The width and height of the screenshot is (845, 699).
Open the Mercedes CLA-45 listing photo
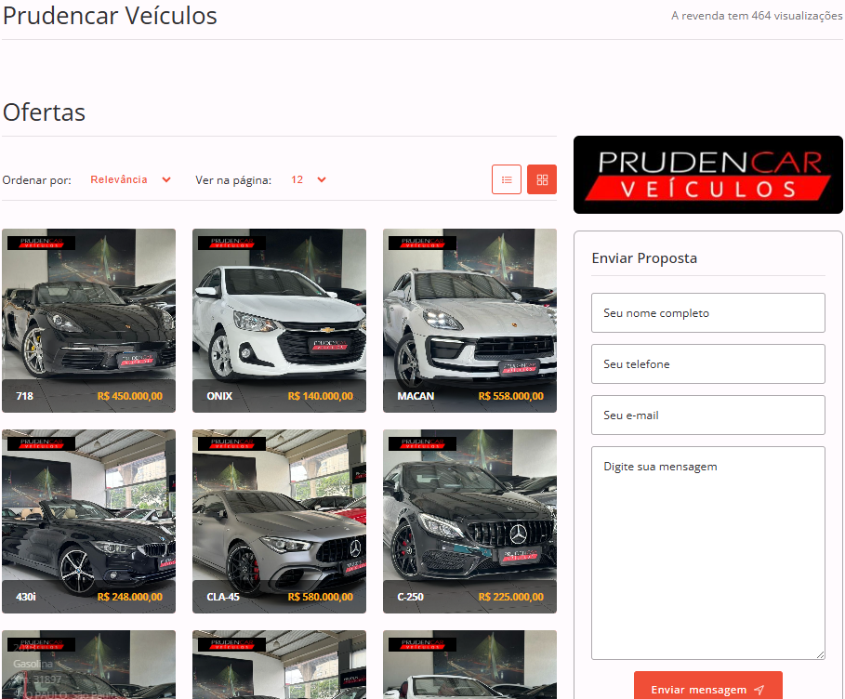pyautogui.click(x=279, y=507)
